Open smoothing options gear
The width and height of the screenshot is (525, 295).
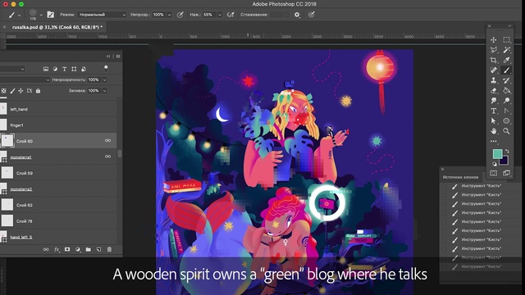point(297,15)
